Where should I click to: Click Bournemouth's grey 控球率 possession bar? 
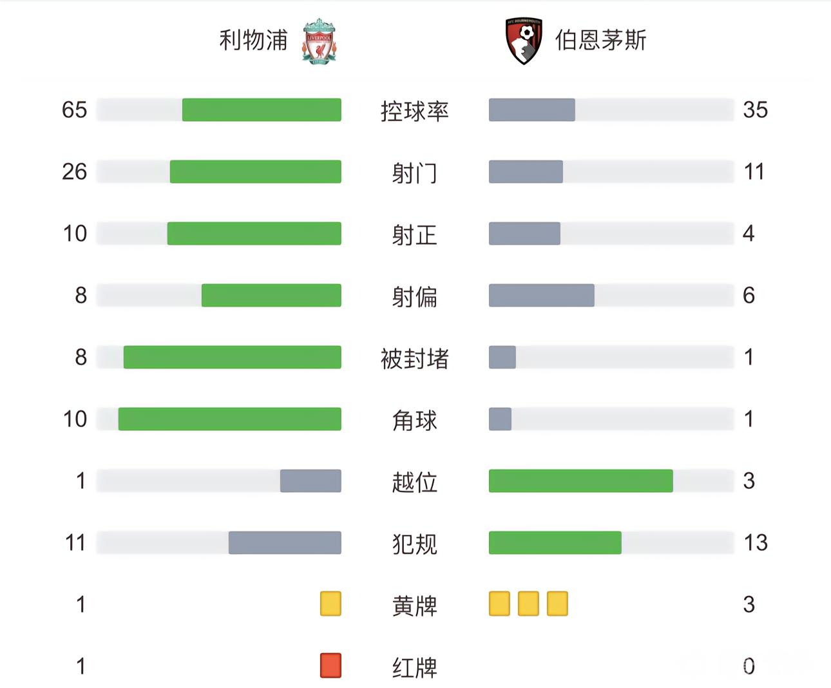(531, 110)
